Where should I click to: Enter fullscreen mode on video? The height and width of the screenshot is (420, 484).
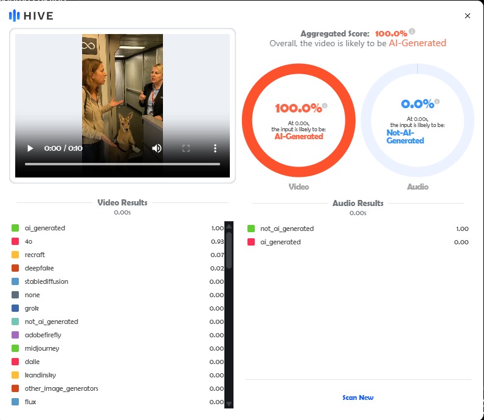click(x=186, y=148)
